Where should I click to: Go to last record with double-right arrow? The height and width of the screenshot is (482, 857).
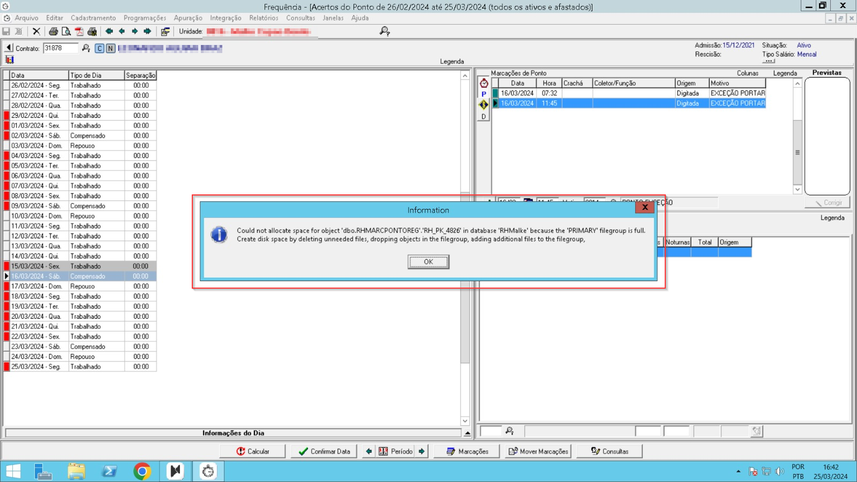click(x=147, y=32)
